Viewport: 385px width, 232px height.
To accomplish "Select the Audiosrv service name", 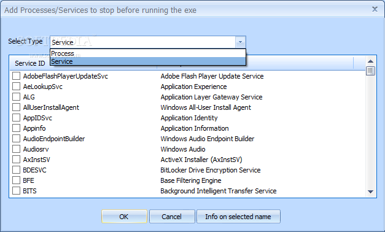I will tap(36, 149).
